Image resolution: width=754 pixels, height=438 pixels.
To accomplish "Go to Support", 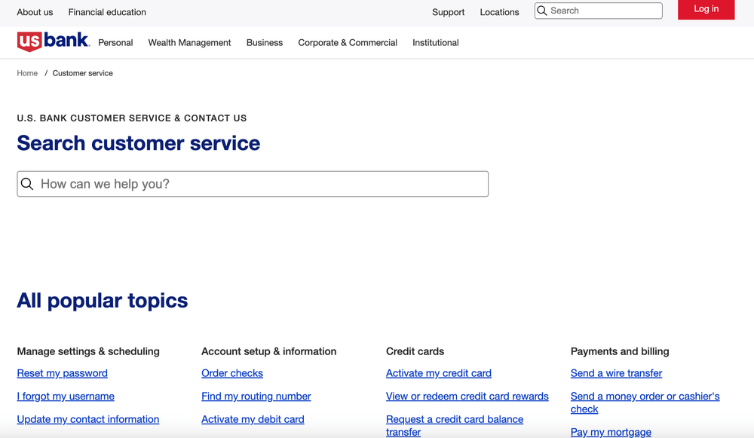I will click(448, 12).
